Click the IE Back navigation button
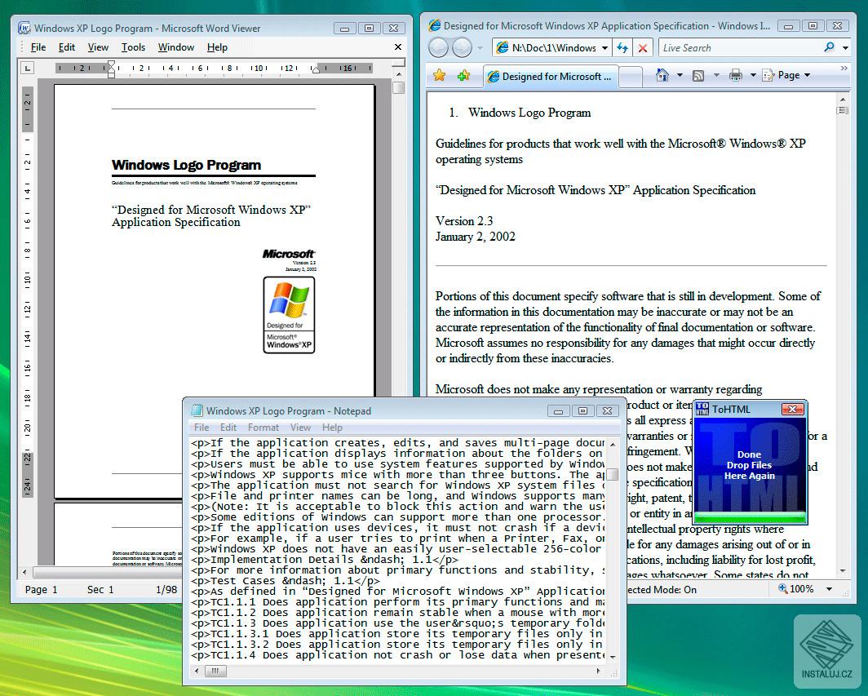The image size is (868, 696). [x=438, y=47]
